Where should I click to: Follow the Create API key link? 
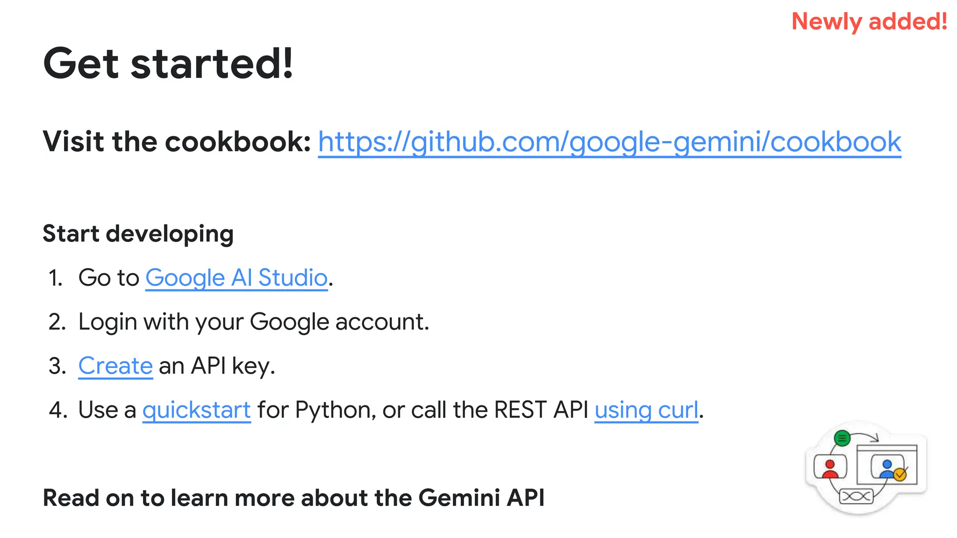click(x=115, y=366)
